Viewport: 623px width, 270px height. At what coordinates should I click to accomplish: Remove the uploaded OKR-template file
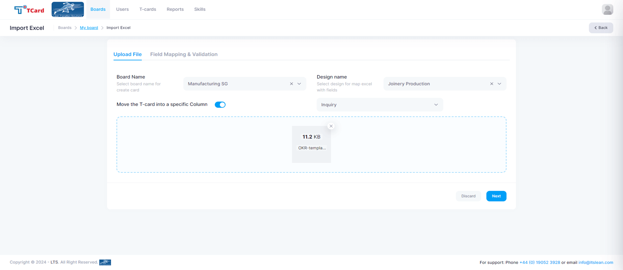pyautogui.click(x=331, y=126)
